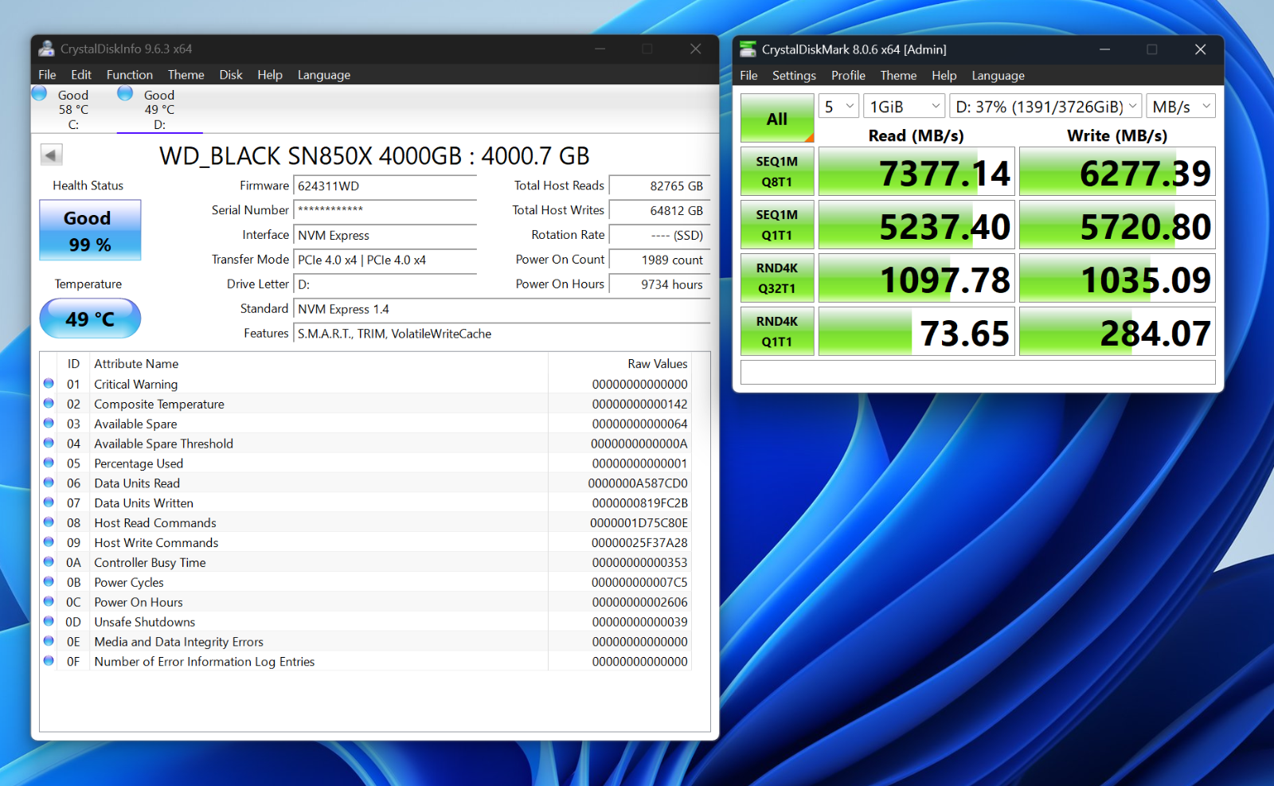Click status dot for Controller Busy Time row
This screenshot has width=1274, height=786.
pyautogui.click(x=49, y=562)
